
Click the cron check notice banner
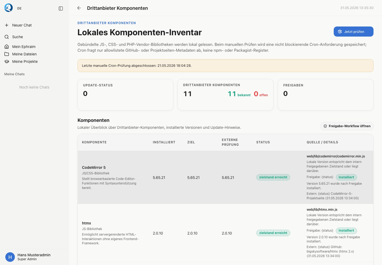pos(225,65)
